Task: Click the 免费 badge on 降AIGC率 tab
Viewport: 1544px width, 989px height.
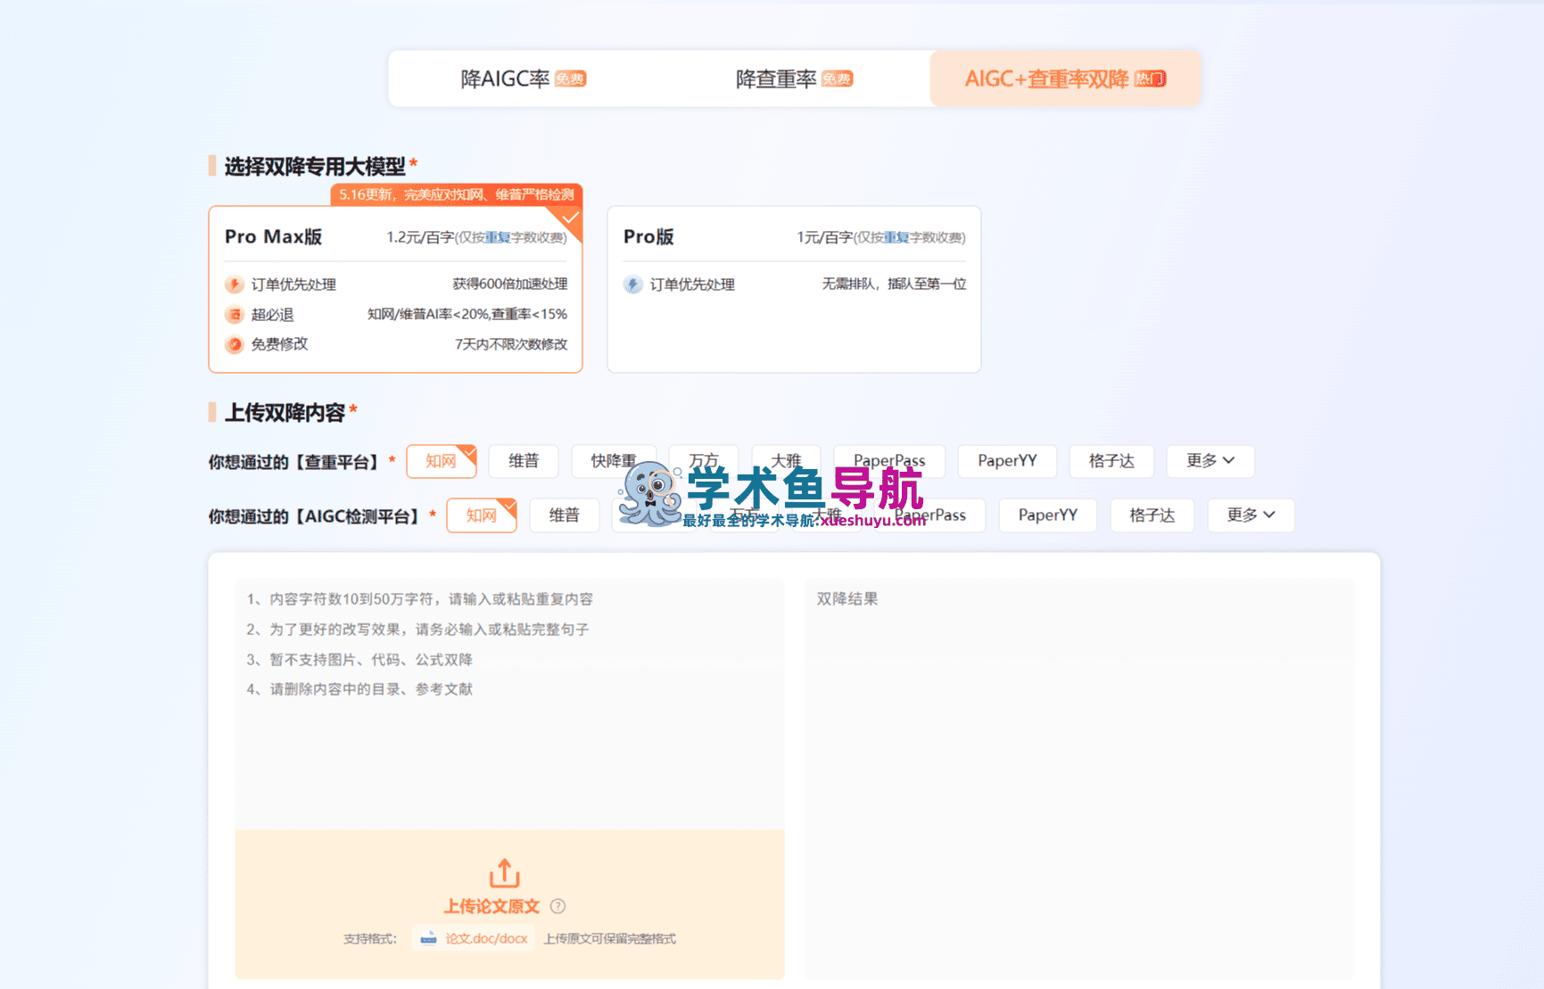Action: pos(570,79)
